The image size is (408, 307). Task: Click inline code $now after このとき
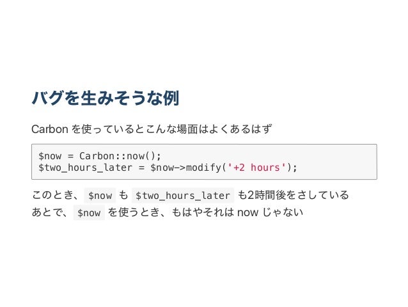(x=100, y=195)
